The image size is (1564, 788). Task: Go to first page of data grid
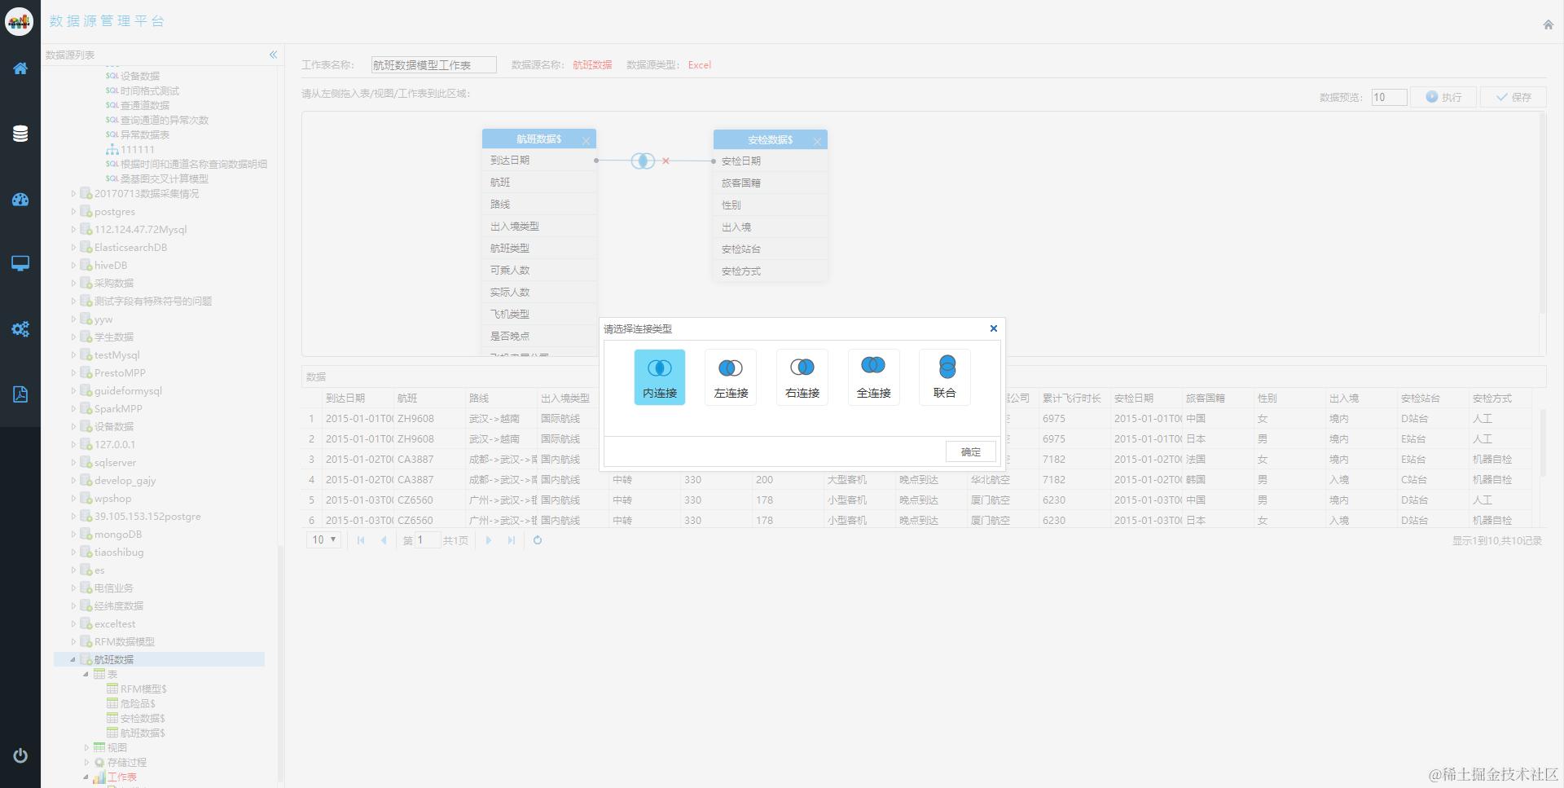click(361, 540)
